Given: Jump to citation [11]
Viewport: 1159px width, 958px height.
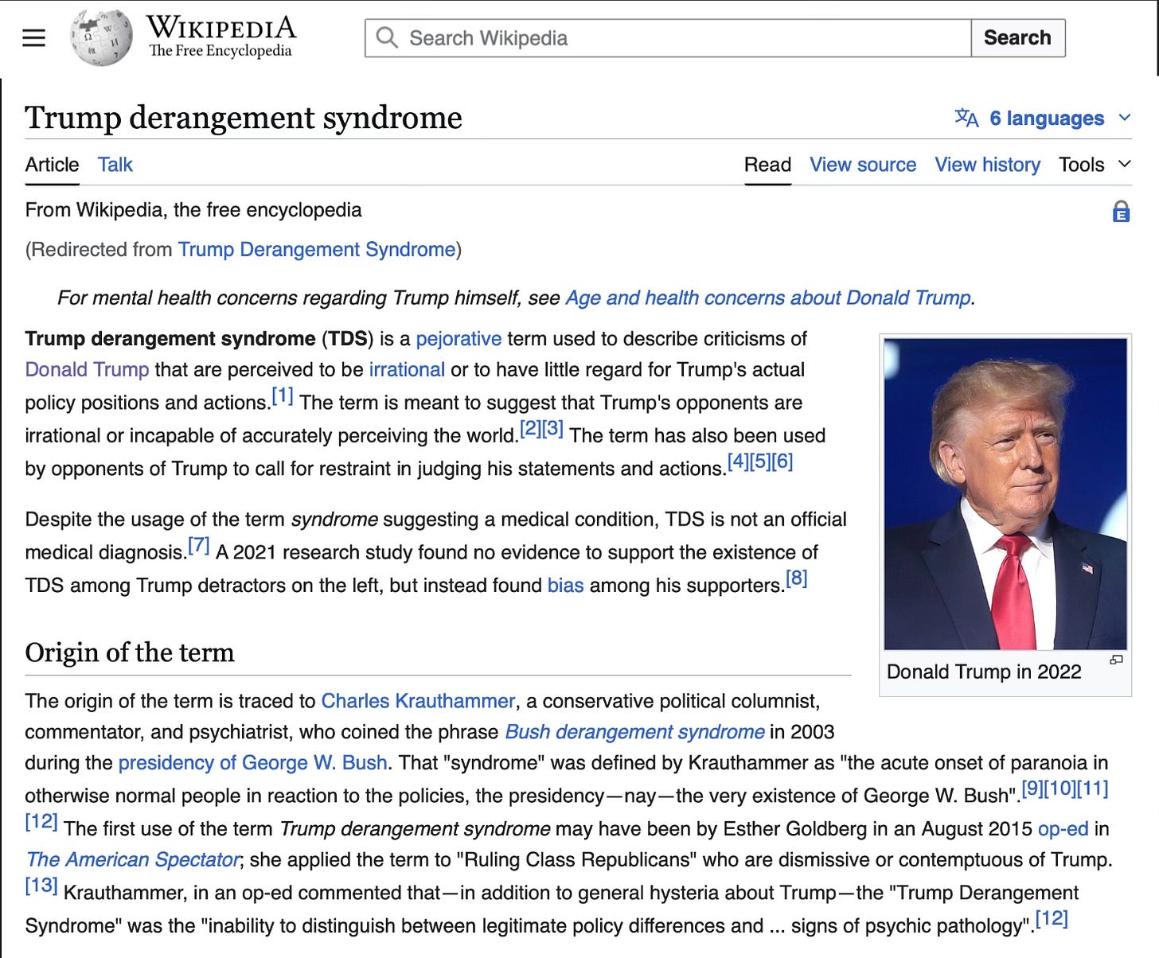Looking at the screenshot, I should [1092, 789].
